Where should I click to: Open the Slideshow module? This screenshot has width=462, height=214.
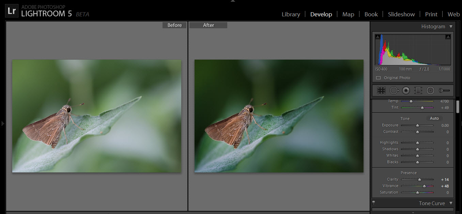pos(401,14)
